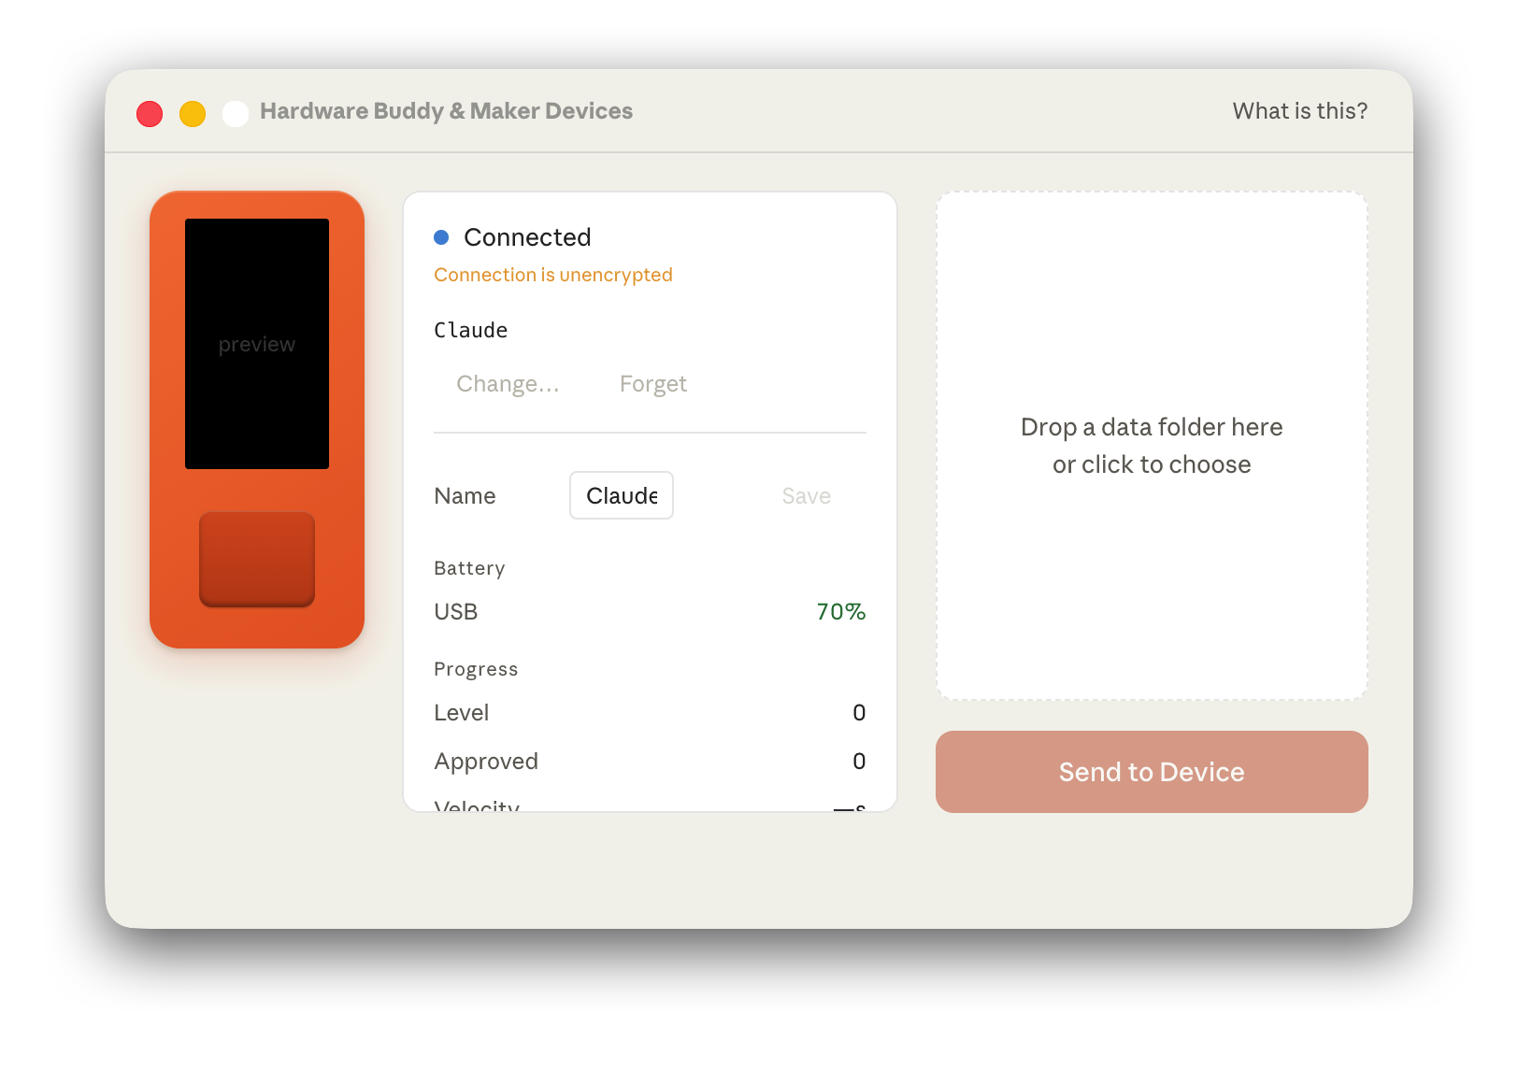Viewport: 1518px width, 1069px height.
Task: Click the Approved counter value
Action: (859, 761)
